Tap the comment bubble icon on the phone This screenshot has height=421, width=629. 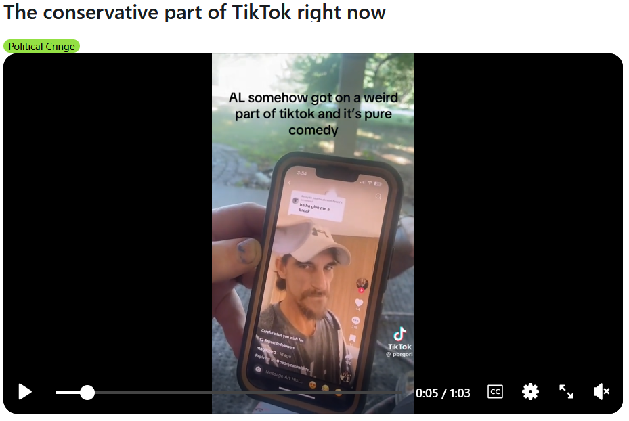pyautogui.click(x=355, y=321)
